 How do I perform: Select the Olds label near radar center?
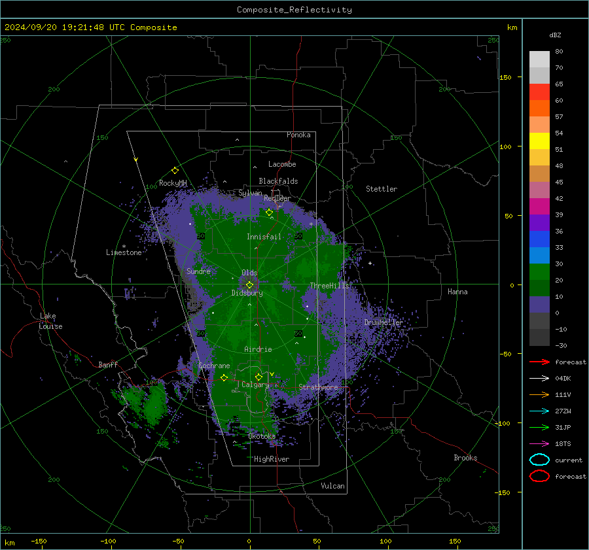tap(249, 273)
